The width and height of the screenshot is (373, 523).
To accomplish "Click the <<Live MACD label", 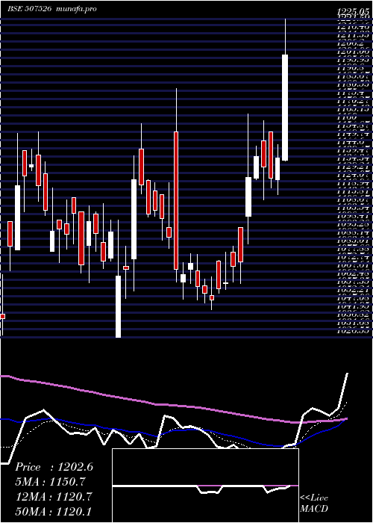I will [314, 504].
